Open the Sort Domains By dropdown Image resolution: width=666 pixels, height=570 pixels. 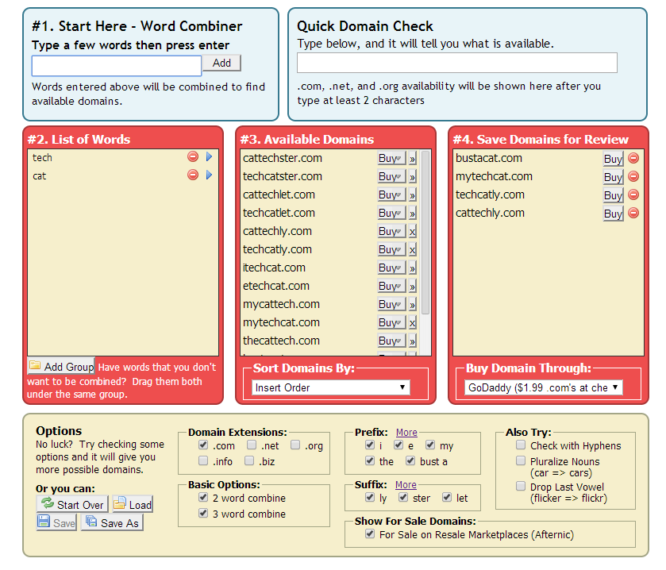pyautogui.click(x=330, y=387)
